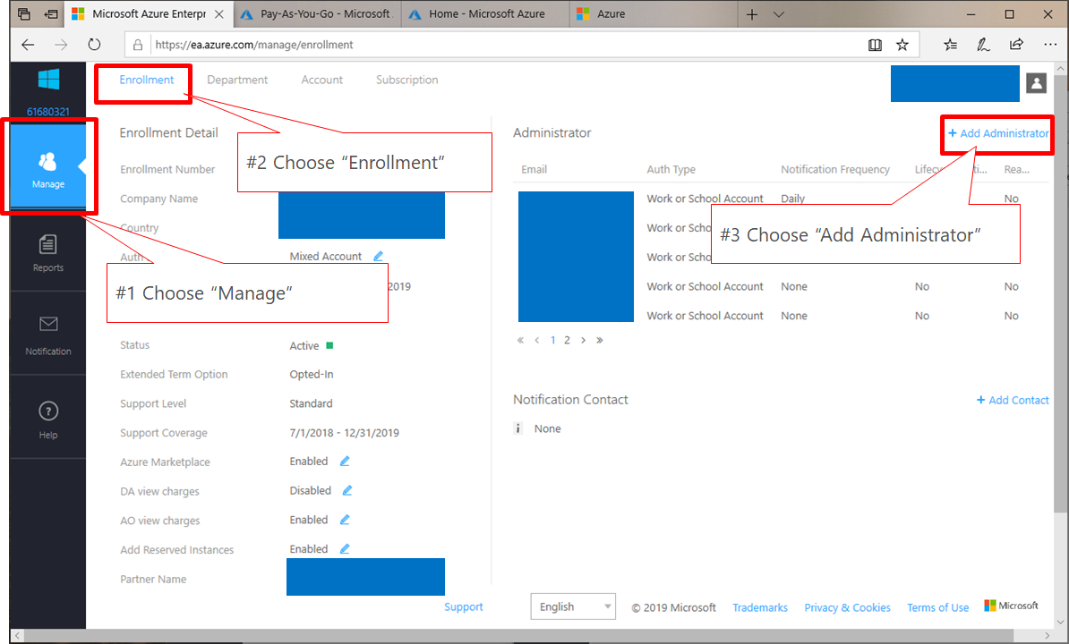Share this page icon
The image size is (1069, 644).
tap(1016, 45)
